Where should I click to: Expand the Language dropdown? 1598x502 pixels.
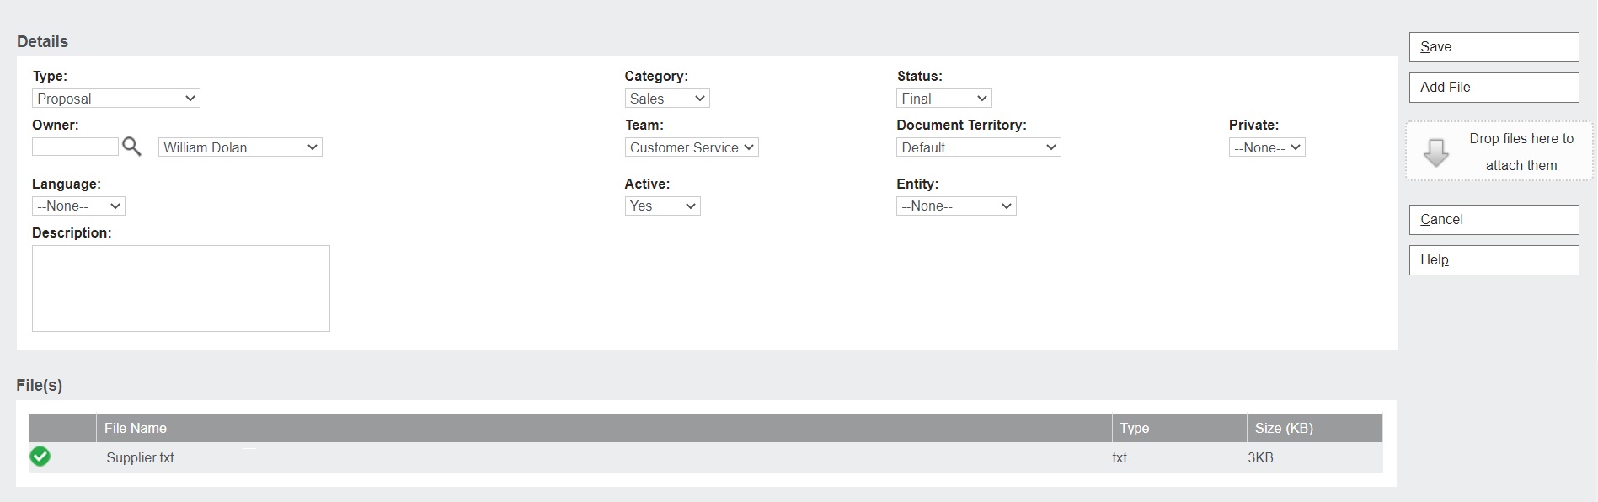pos(78,206)
